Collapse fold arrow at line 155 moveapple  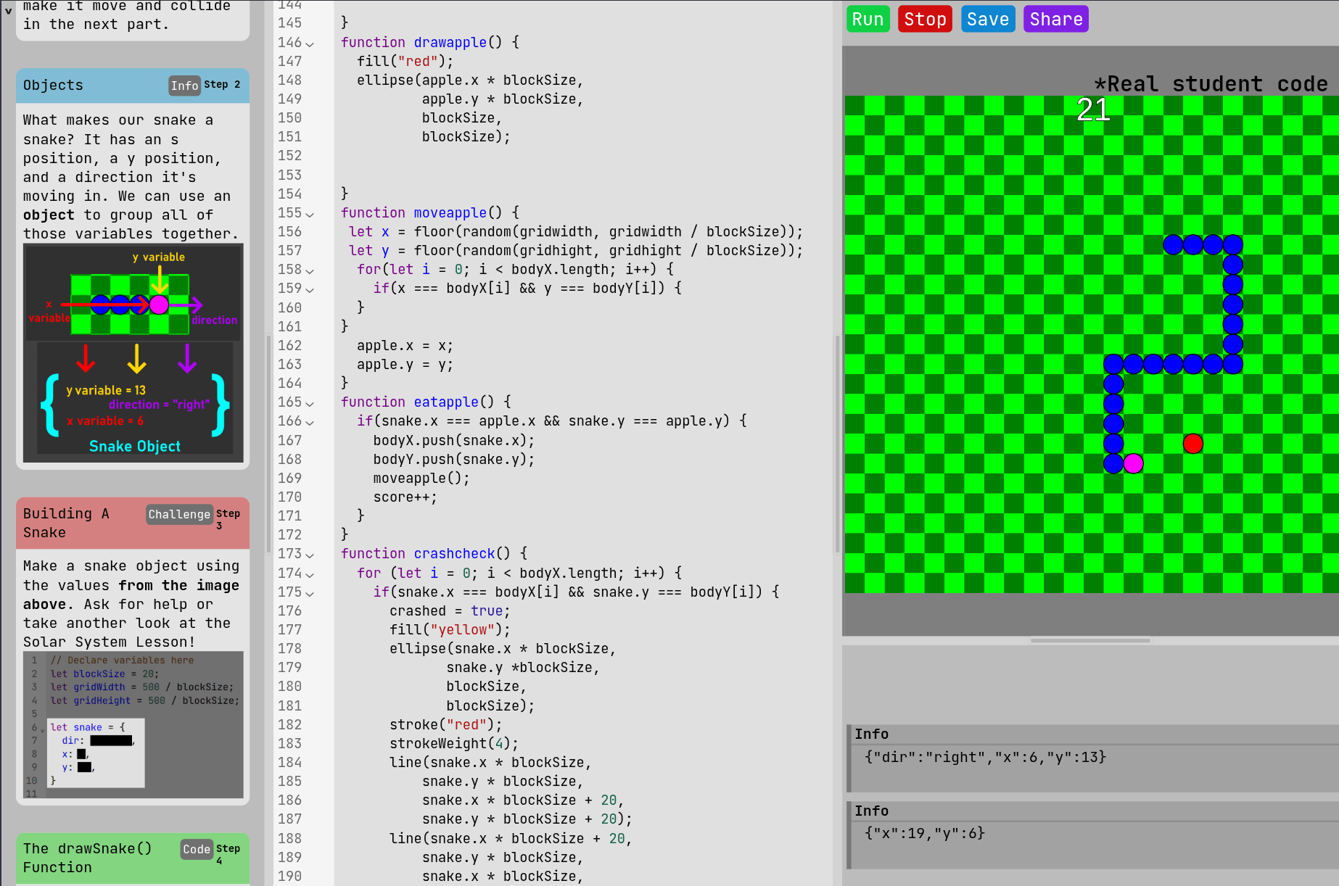point(310,214)
